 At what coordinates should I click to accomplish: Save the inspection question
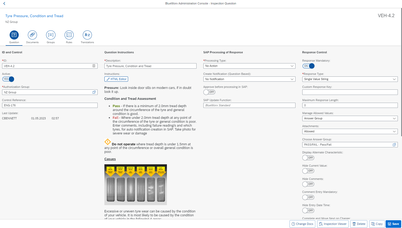pos(393,224)
